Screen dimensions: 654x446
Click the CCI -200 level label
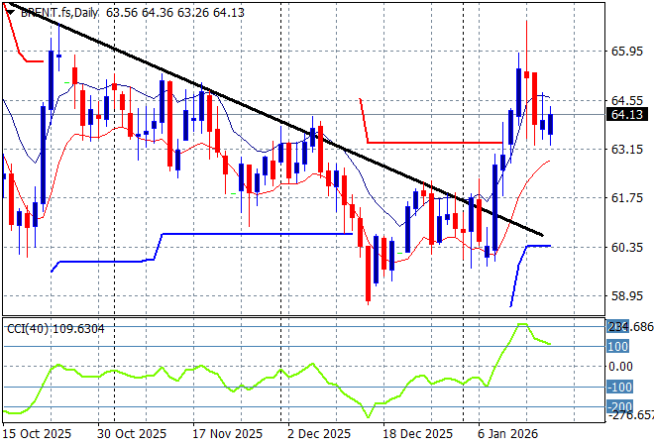click(x=619, y=406)
